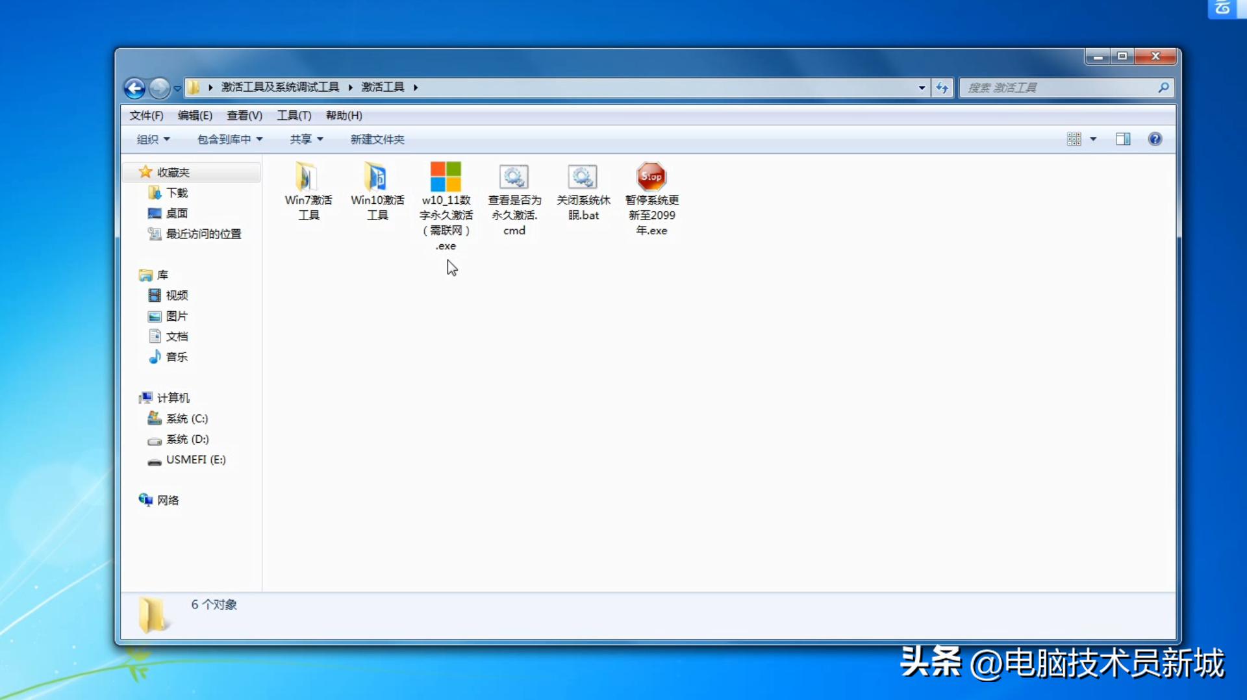Click the 库 libraries icon
1247x700 pixels.
coord(145,275)
